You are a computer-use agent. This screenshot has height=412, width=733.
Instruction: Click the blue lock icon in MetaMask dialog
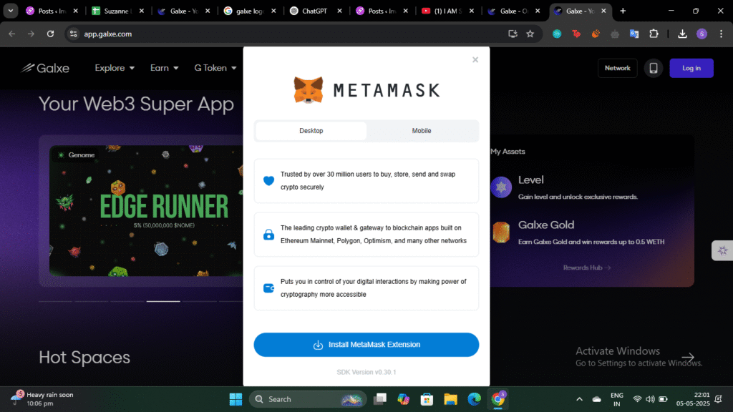(x=268, y=235)
